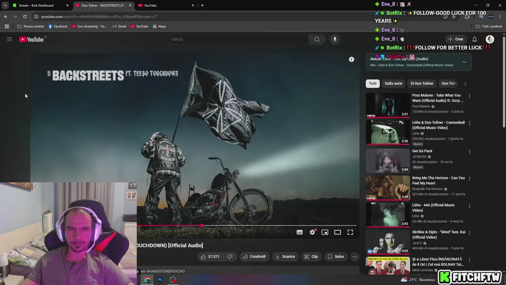
Task: Select the Dalla serie filter chip
Action: click(393, 84)
